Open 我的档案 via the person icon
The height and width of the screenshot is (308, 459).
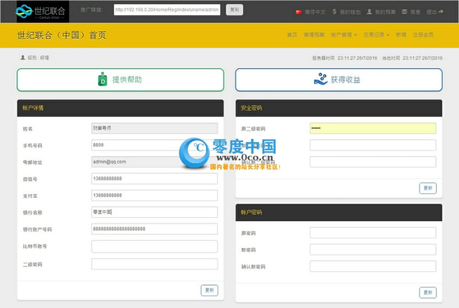tap(369, 12)
